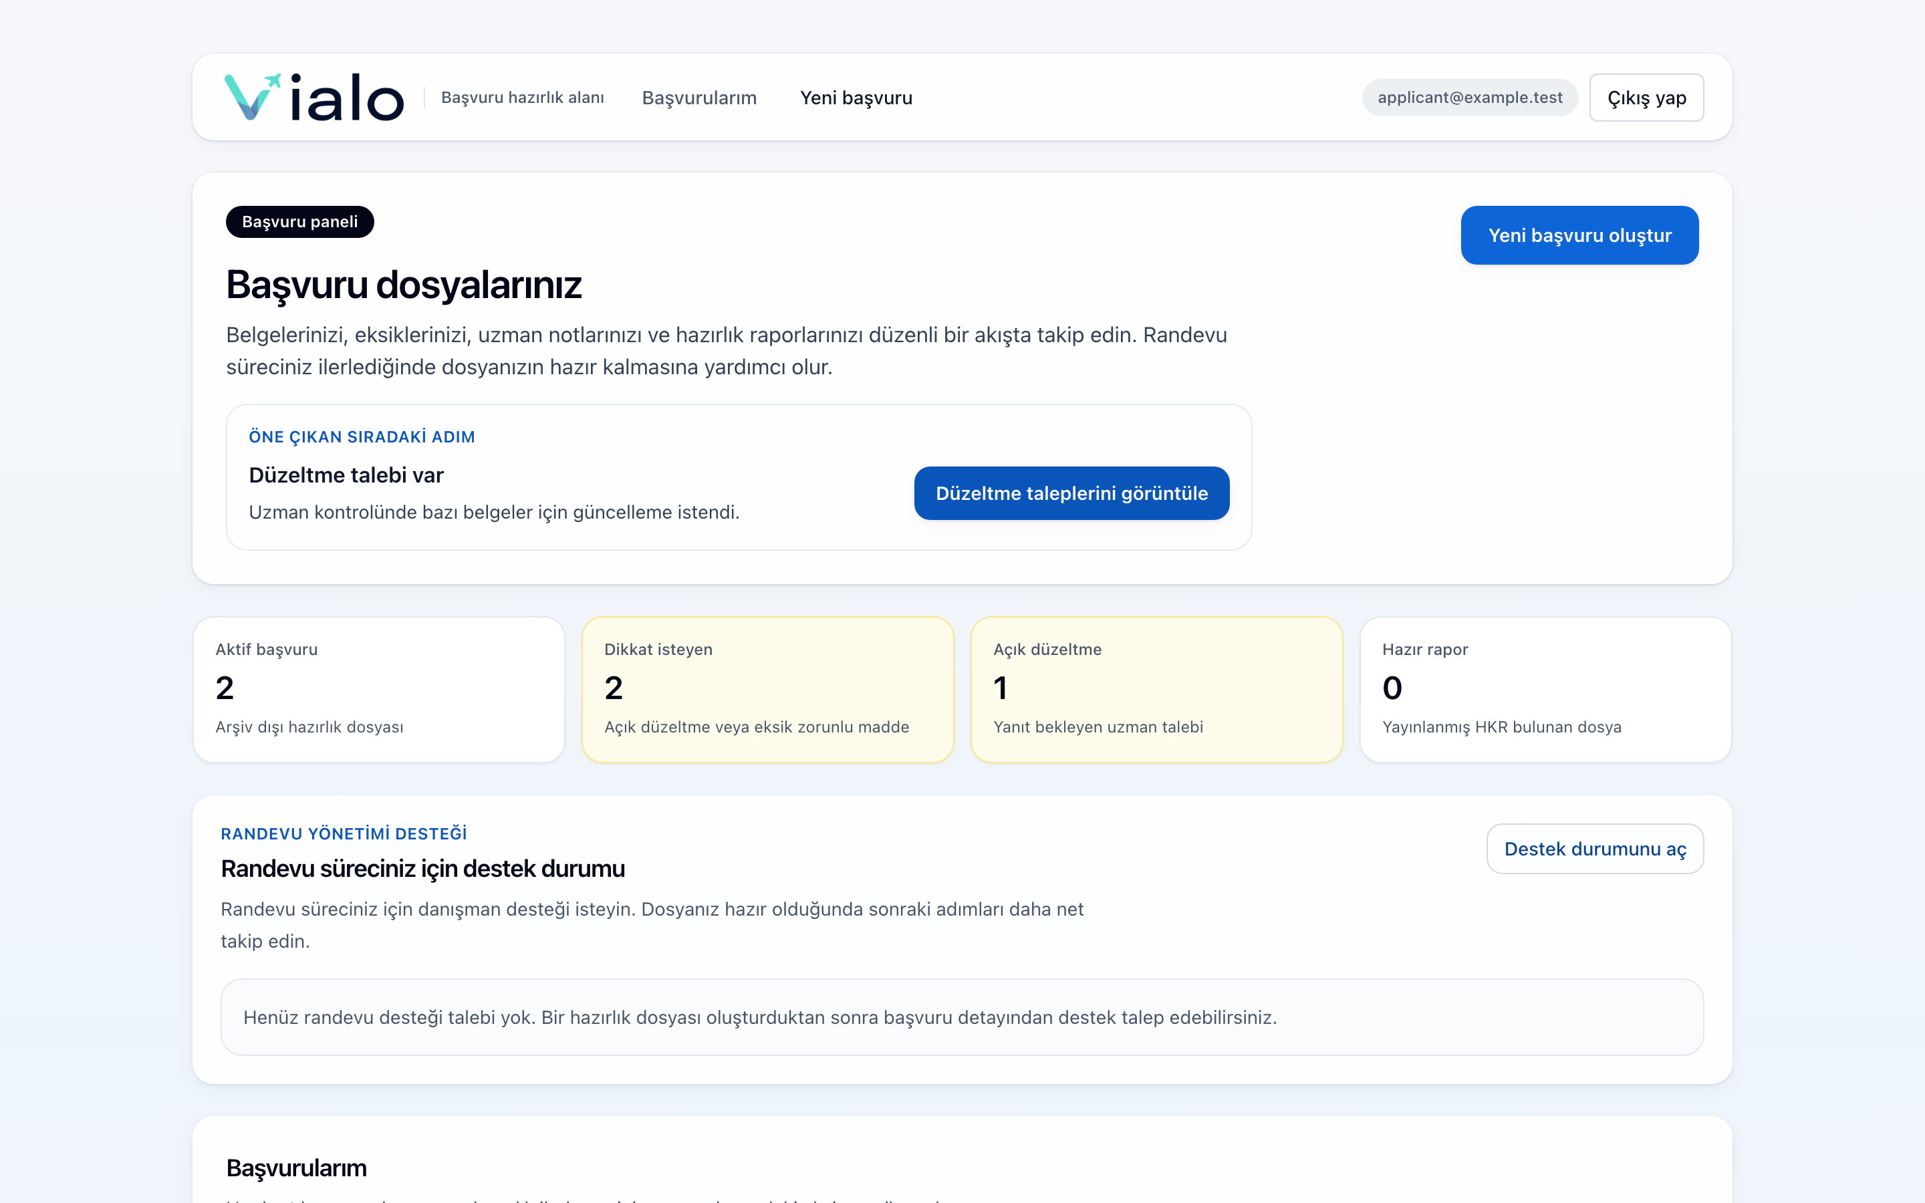Image resolution: width=1925 pixels, height=1203 pixels.
Task: Click the Öne çıkan sıradaki adım label
Action: pos(362,437)
